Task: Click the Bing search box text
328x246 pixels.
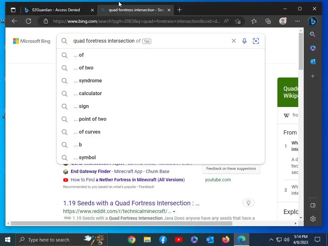Action: 104,41
